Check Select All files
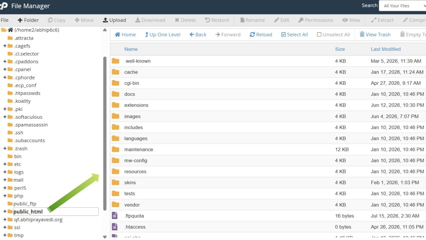This screenshot has height=240, width=426. 294,35
